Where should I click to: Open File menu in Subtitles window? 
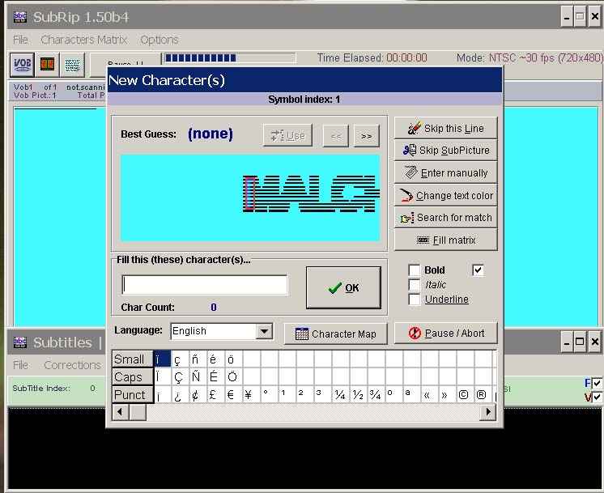(x=20, y=365)
